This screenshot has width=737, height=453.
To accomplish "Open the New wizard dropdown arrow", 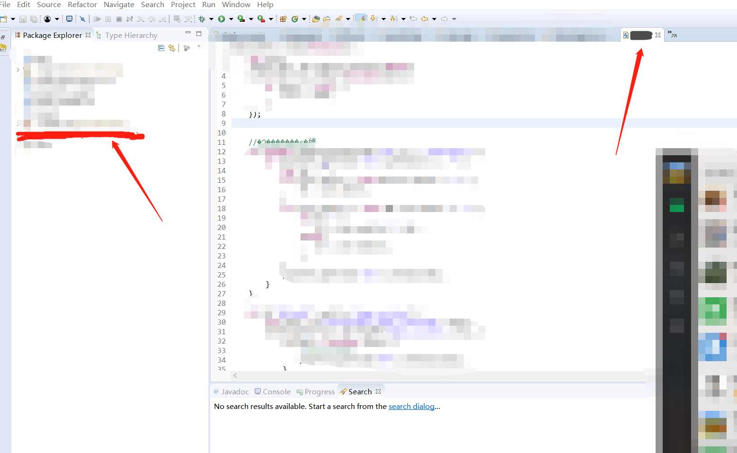I will point(13,19).
